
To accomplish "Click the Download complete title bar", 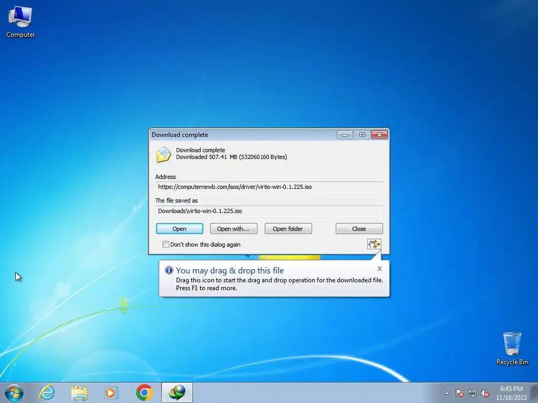I will pos(242,135).
